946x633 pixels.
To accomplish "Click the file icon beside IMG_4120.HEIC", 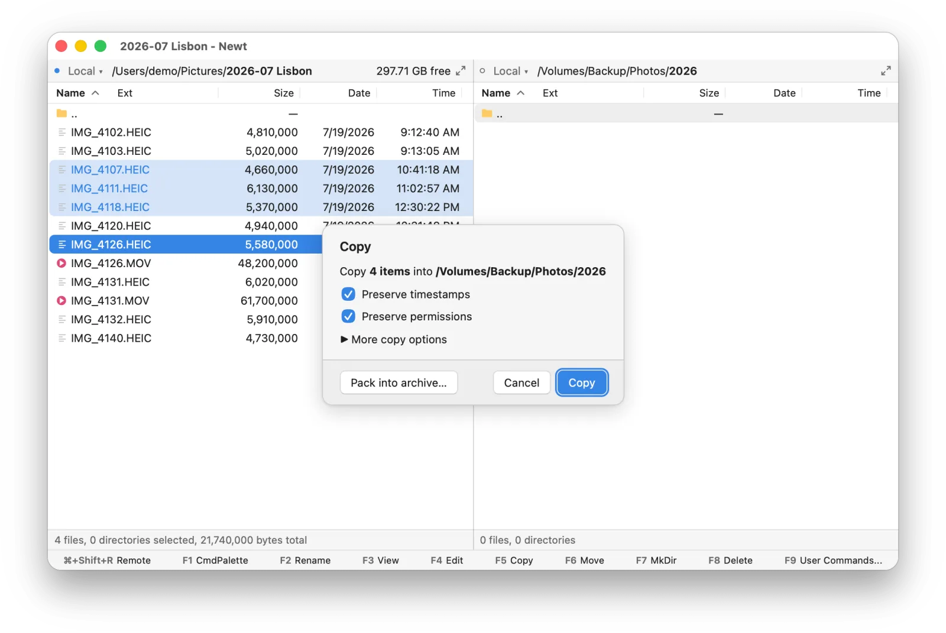I will (62, 226).
